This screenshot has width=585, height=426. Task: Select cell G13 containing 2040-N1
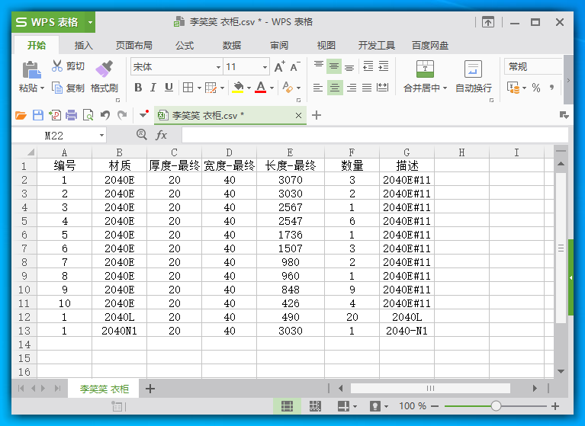(407, 331)
